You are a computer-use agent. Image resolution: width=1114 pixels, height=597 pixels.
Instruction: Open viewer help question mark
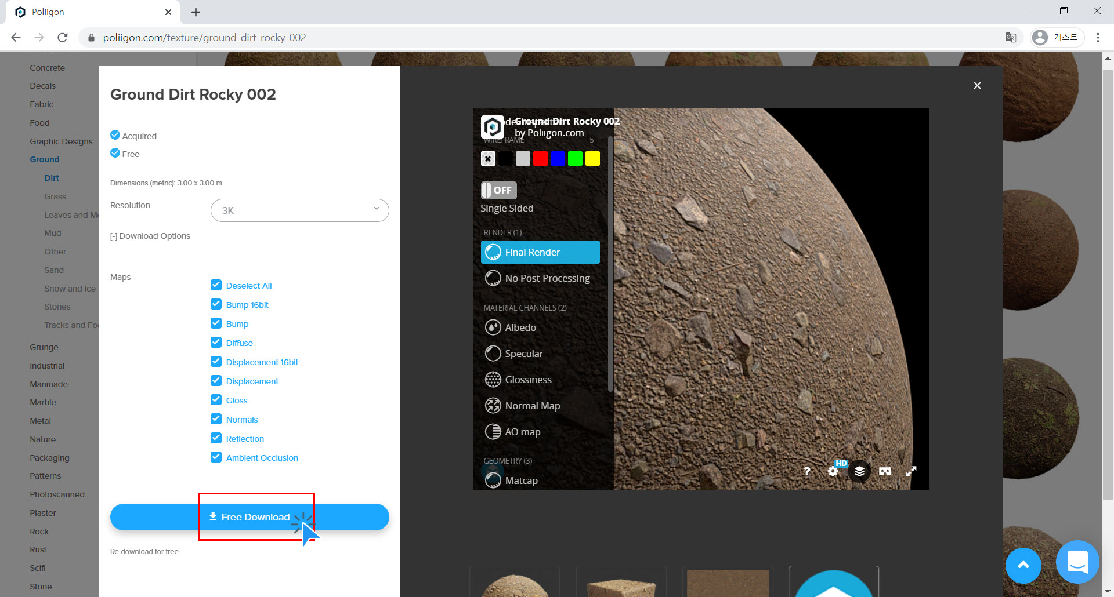[x=806, y=471]
